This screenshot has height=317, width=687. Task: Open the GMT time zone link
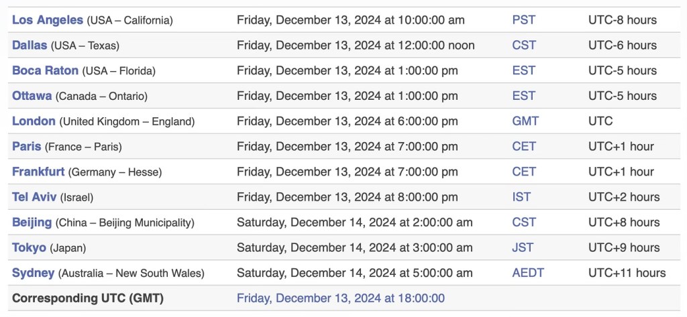[x=525, y=121]
